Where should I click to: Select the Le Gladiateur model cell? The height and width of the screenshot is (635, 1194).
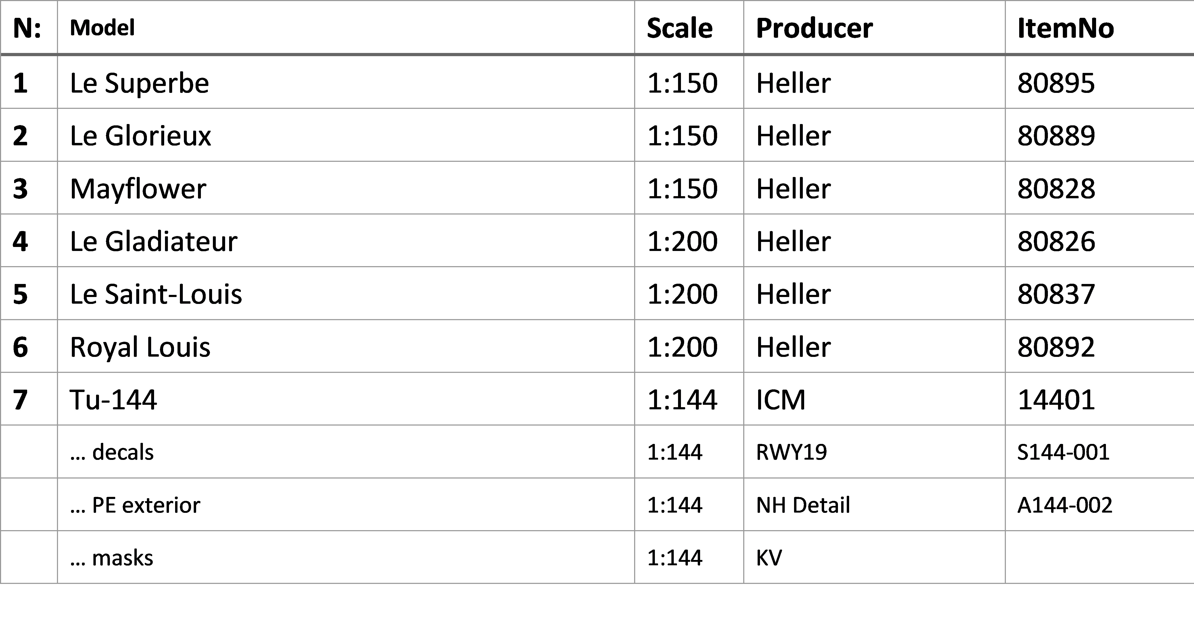346,241
